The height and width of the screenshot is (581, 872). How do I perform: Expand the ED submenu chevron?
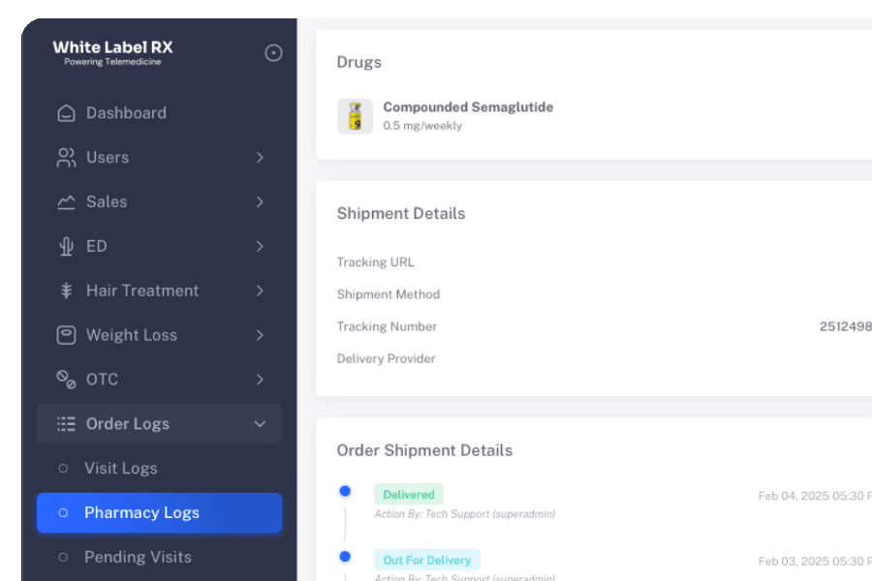(x=260, y=246)
